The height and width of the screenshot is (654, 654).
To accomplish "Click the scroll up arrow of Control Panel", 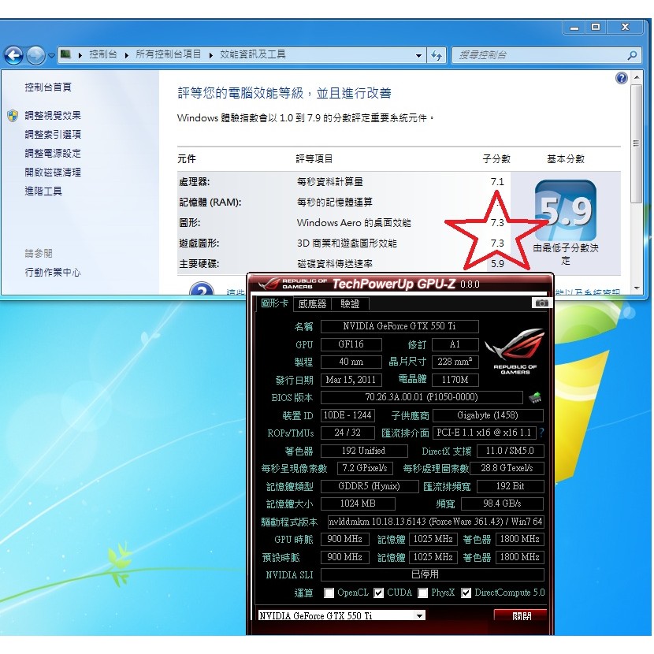I will (x=637, y=77).
